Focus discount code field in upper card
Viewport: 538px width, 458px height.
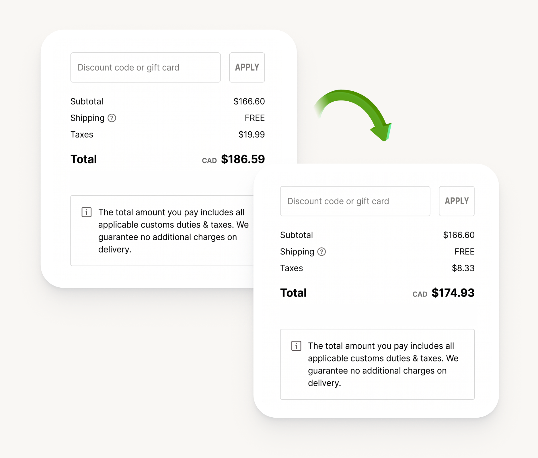(145, 68)
